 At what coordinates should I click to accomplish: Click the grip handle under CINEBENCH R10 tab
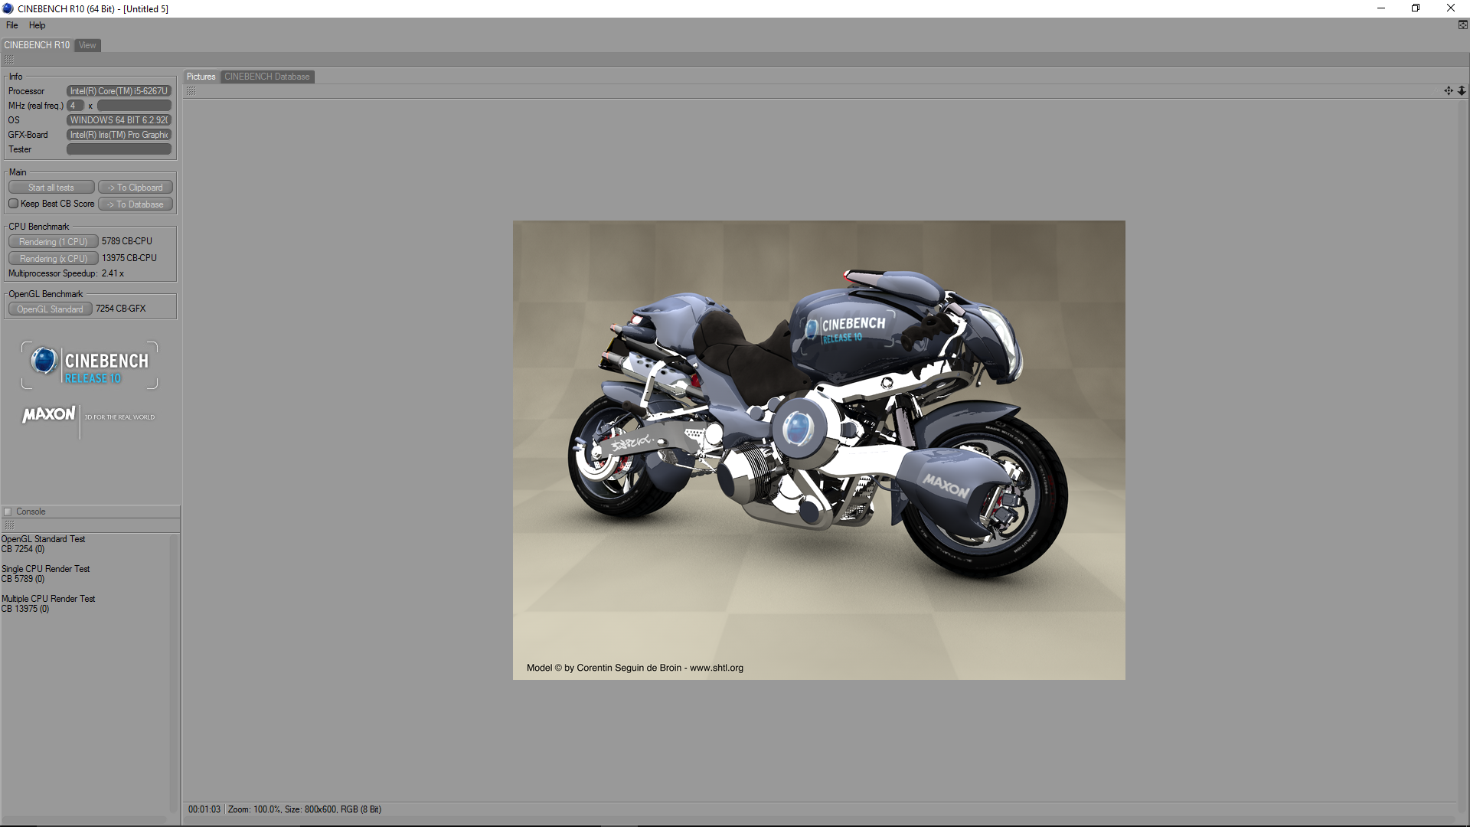coord(9,60)
